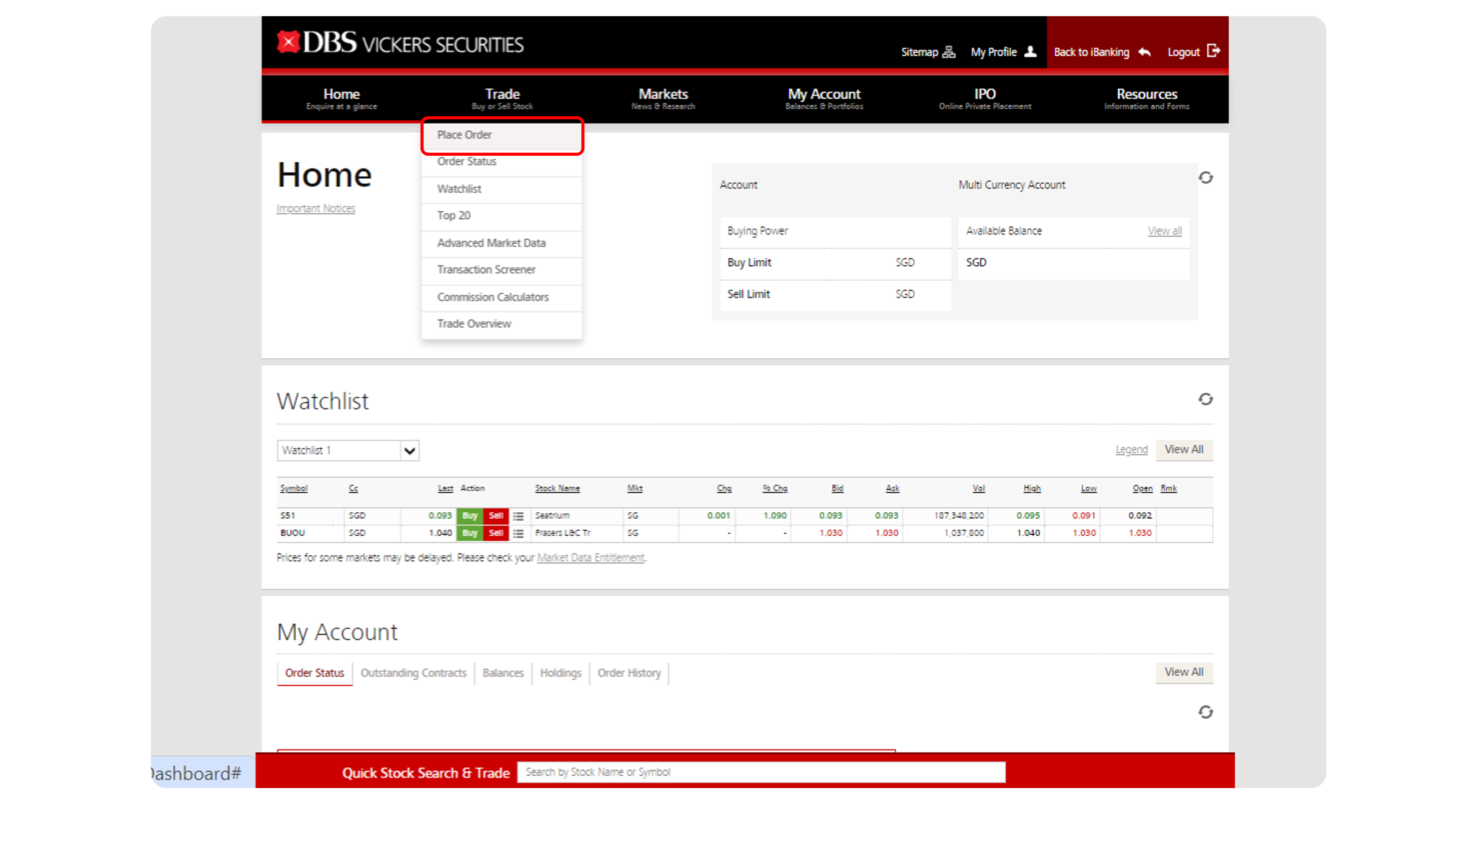Sort watchlist by Stock Name column
Image resolution: width=1477 pixels, height=851 pixels.
557,489
